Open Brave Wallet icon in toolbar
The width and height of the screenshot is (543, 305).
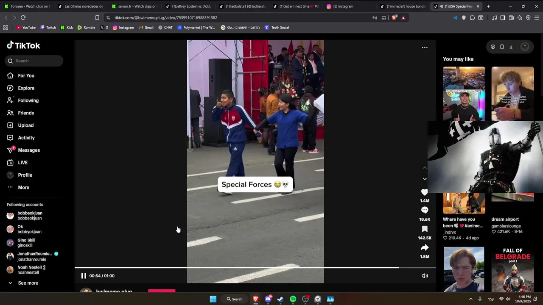point(511,18)
